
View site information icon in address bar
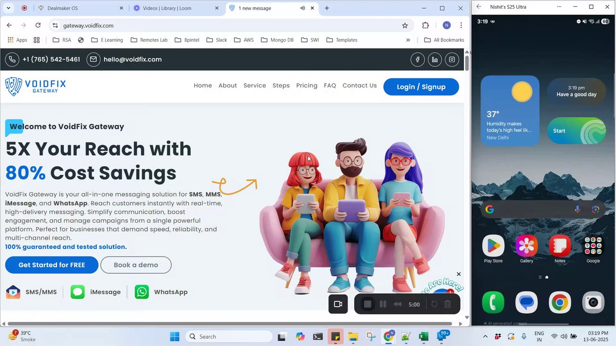click(55, 25)
